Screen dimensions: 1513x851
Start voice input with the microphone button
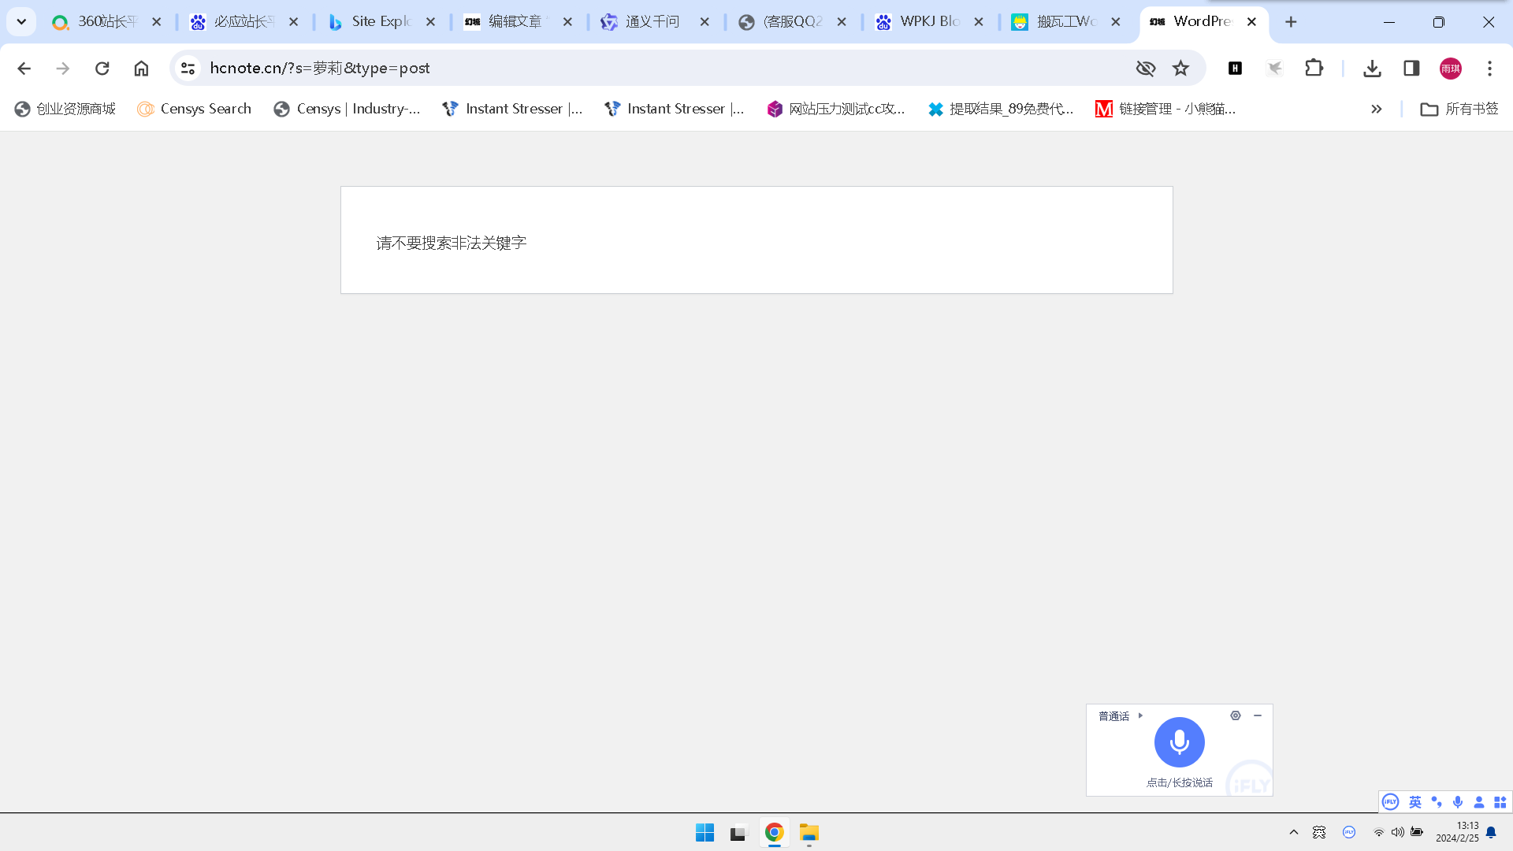coord(1180,742)
